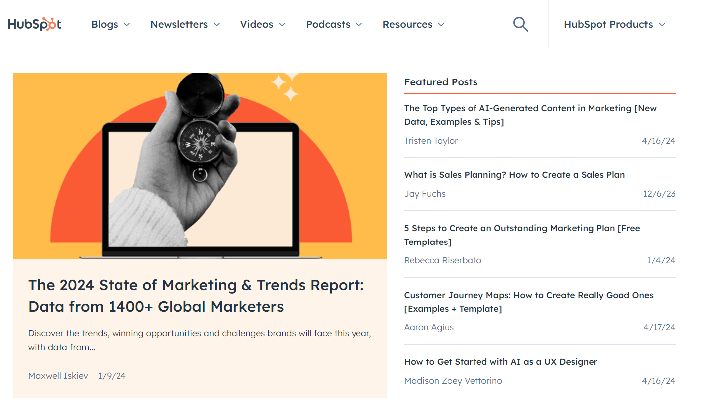Image resolution: width=713 pixels, height=405 pixels.
Task: Click the article excerpt starting 'Discover the trends'
Action: point(200,340)
